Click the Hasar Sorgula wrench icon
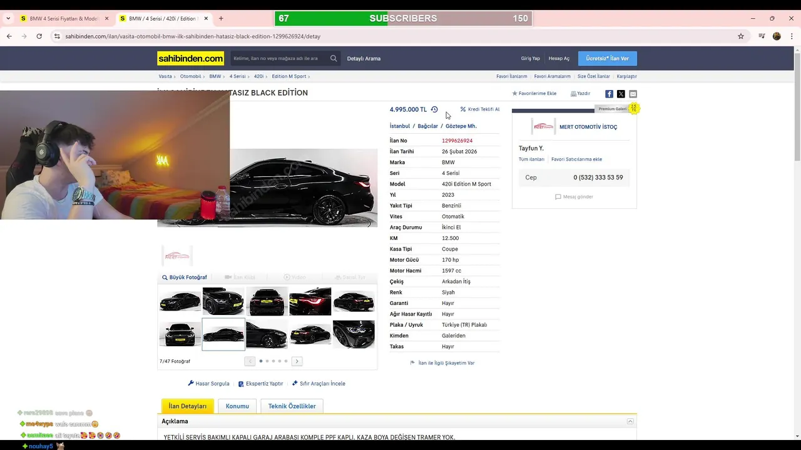The height and width of the screenshot is (450, 801). (x=191, y=383)
